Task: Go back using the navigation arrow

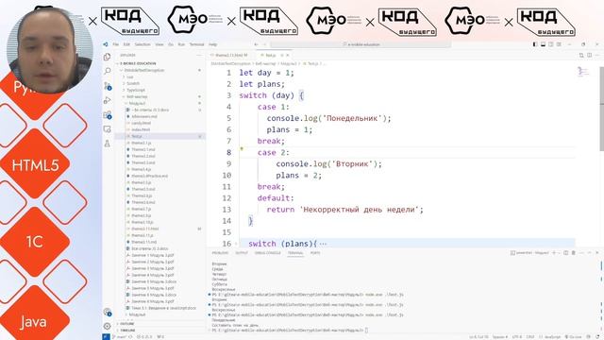Action: (x=256, y=44)
